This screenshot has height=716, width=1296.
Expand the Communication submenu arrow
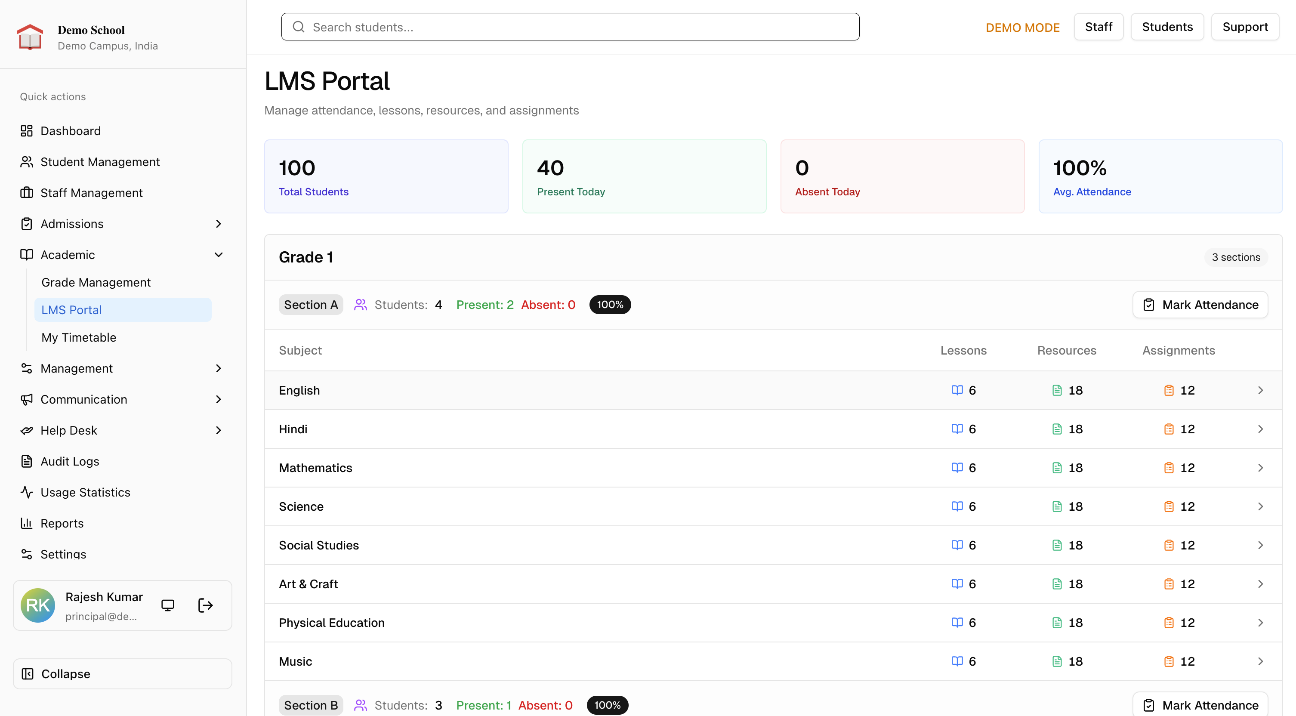coord(218,399)
